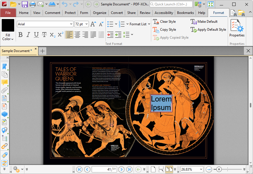Expand the numbered list style dropdown

coord(127,24)
